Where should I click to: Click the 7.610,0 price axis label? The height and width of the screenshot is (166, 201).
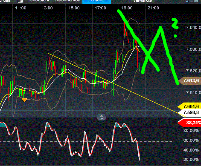pos(193,93)
